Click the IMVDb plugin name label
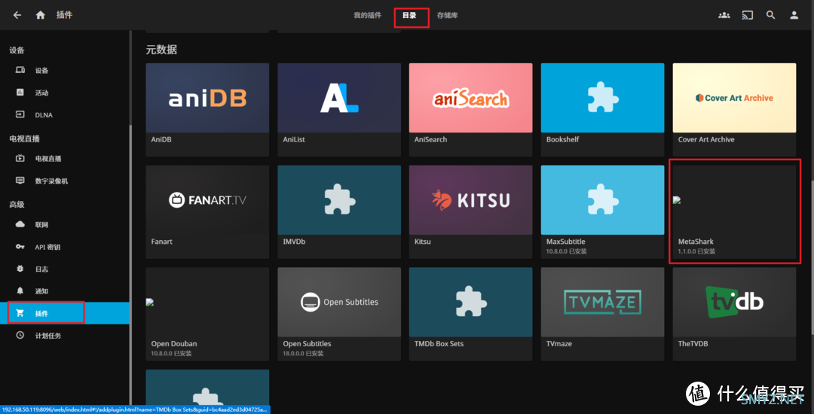Screen dimensions: 814x414 [x=294, y=242]
